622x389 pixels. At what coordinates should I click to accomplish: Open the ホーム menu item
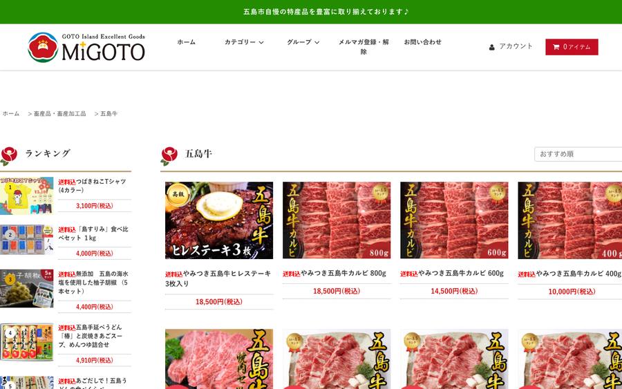point(186,42)
